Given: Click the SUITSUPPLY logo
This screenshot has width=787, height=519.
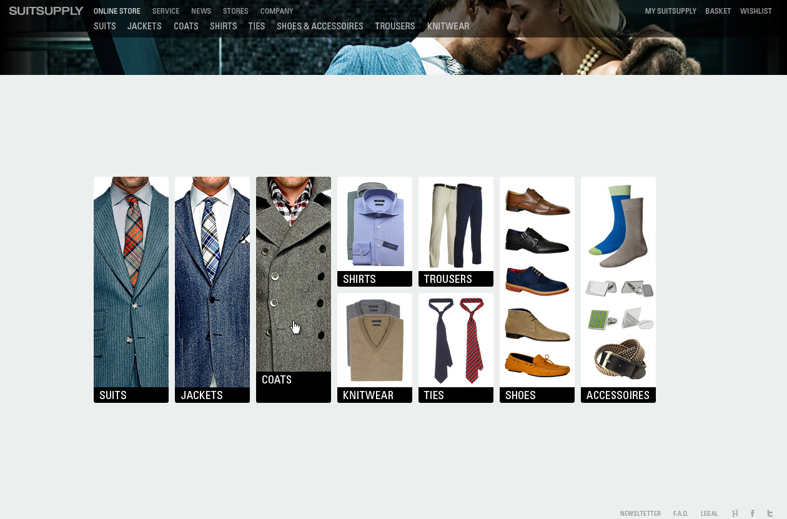Looking at the screenshot, I should (46, 11).
